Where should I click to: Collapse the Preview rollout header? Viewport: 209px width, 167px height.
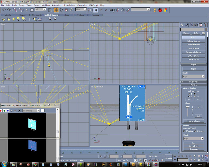194,85
